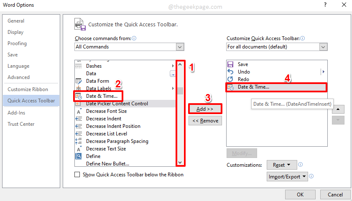Select the Redo icon in right list
Screen dimensions: 352x201
click(x=230, y=79)
